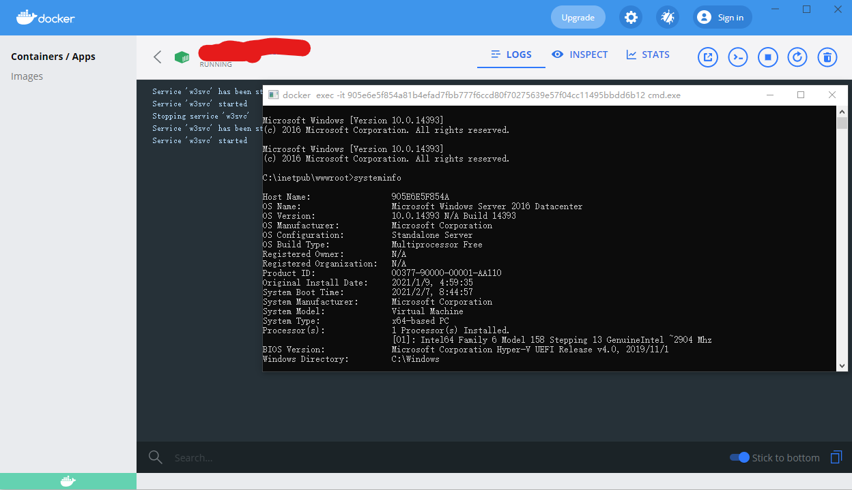Click BIOS Version Hyper-V UEFI text
Screen dimensions: 852x490
pos(530,350)
